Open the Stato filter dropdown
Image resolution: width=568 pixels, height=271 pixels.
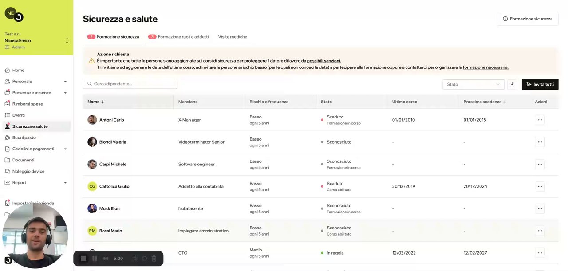click(473, 84)
